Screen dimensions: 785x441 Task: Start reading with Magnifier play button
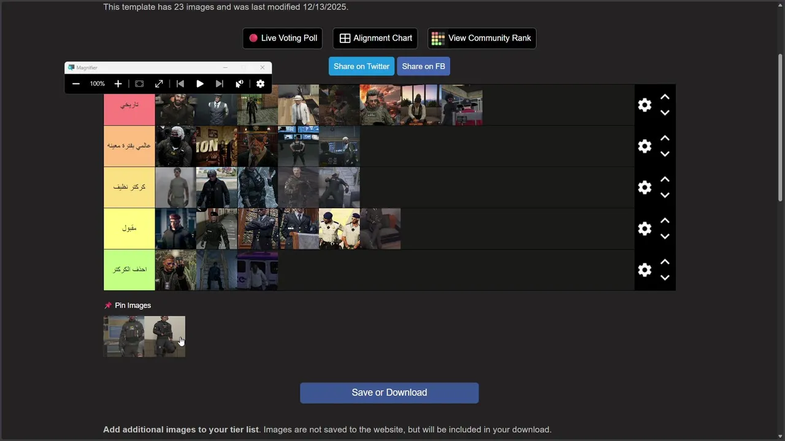click(200, 84)
